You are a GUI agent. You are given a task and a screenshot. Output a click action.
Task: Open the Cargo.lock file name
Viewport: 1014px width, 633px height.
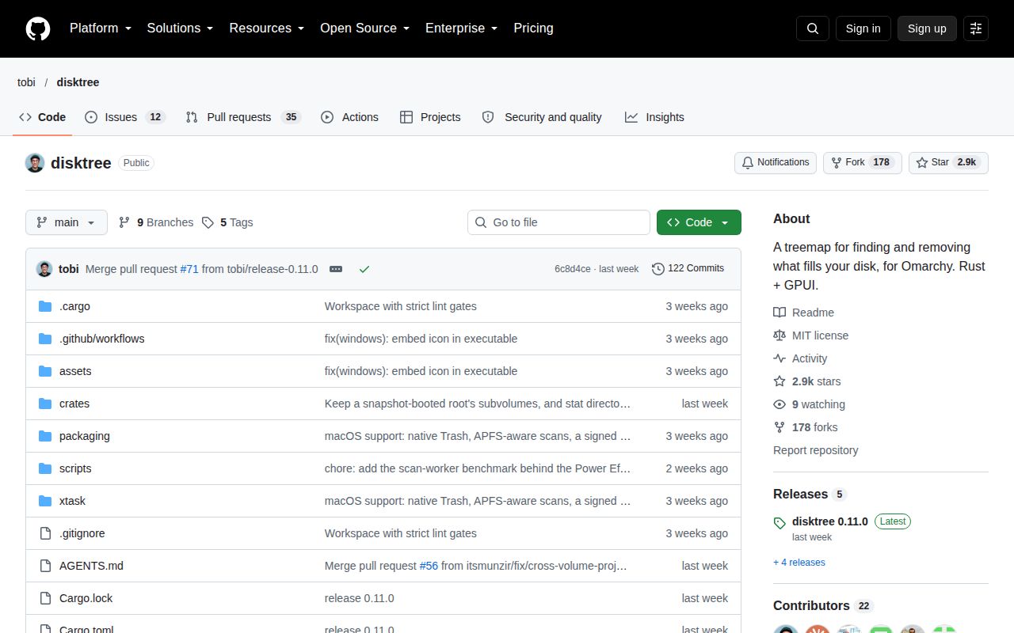click(86, 598)
